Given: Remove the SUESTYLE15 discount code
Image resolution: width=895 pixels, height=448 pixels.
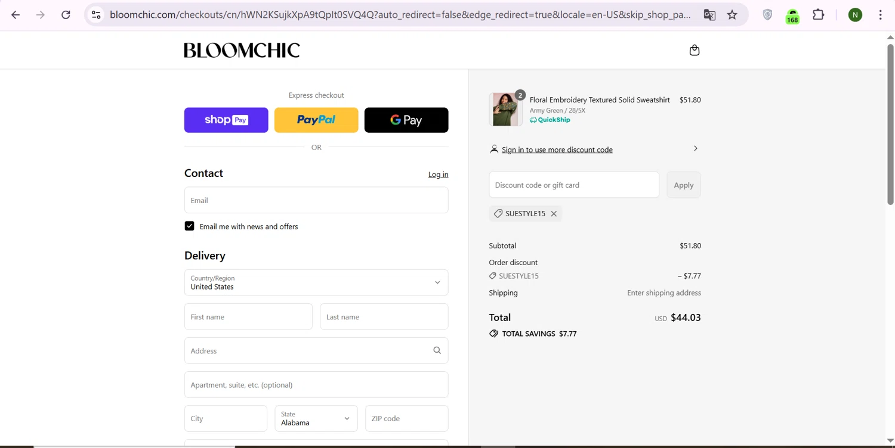Looking at the screenshot, I should tap(554, 213).
